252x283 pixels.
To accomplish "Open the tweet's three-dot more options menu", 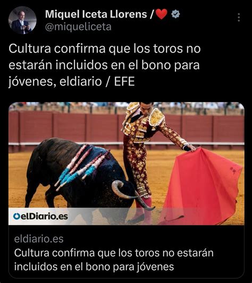I will coord(239,18).
